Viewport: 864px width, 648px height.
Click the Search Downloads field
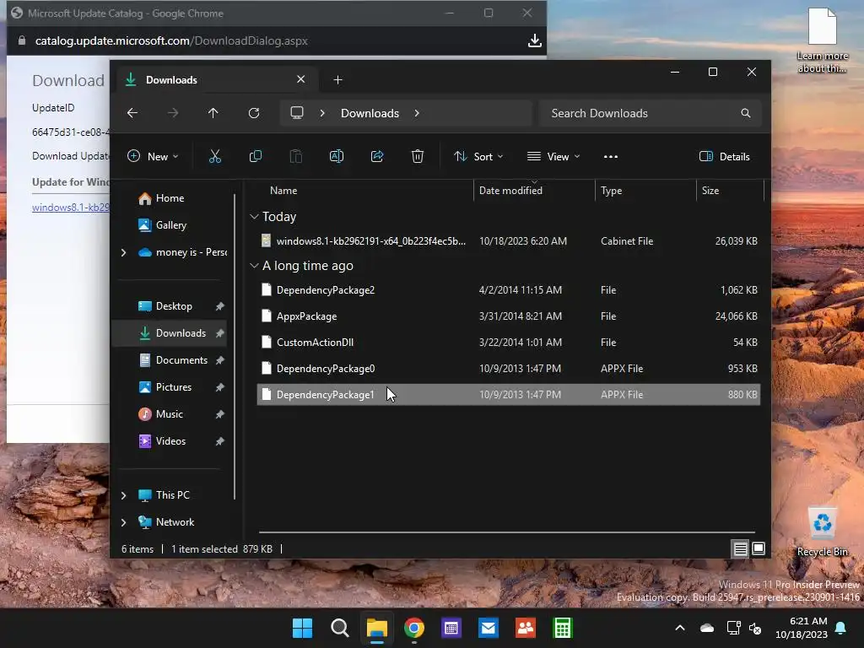[x=651, y=113]
